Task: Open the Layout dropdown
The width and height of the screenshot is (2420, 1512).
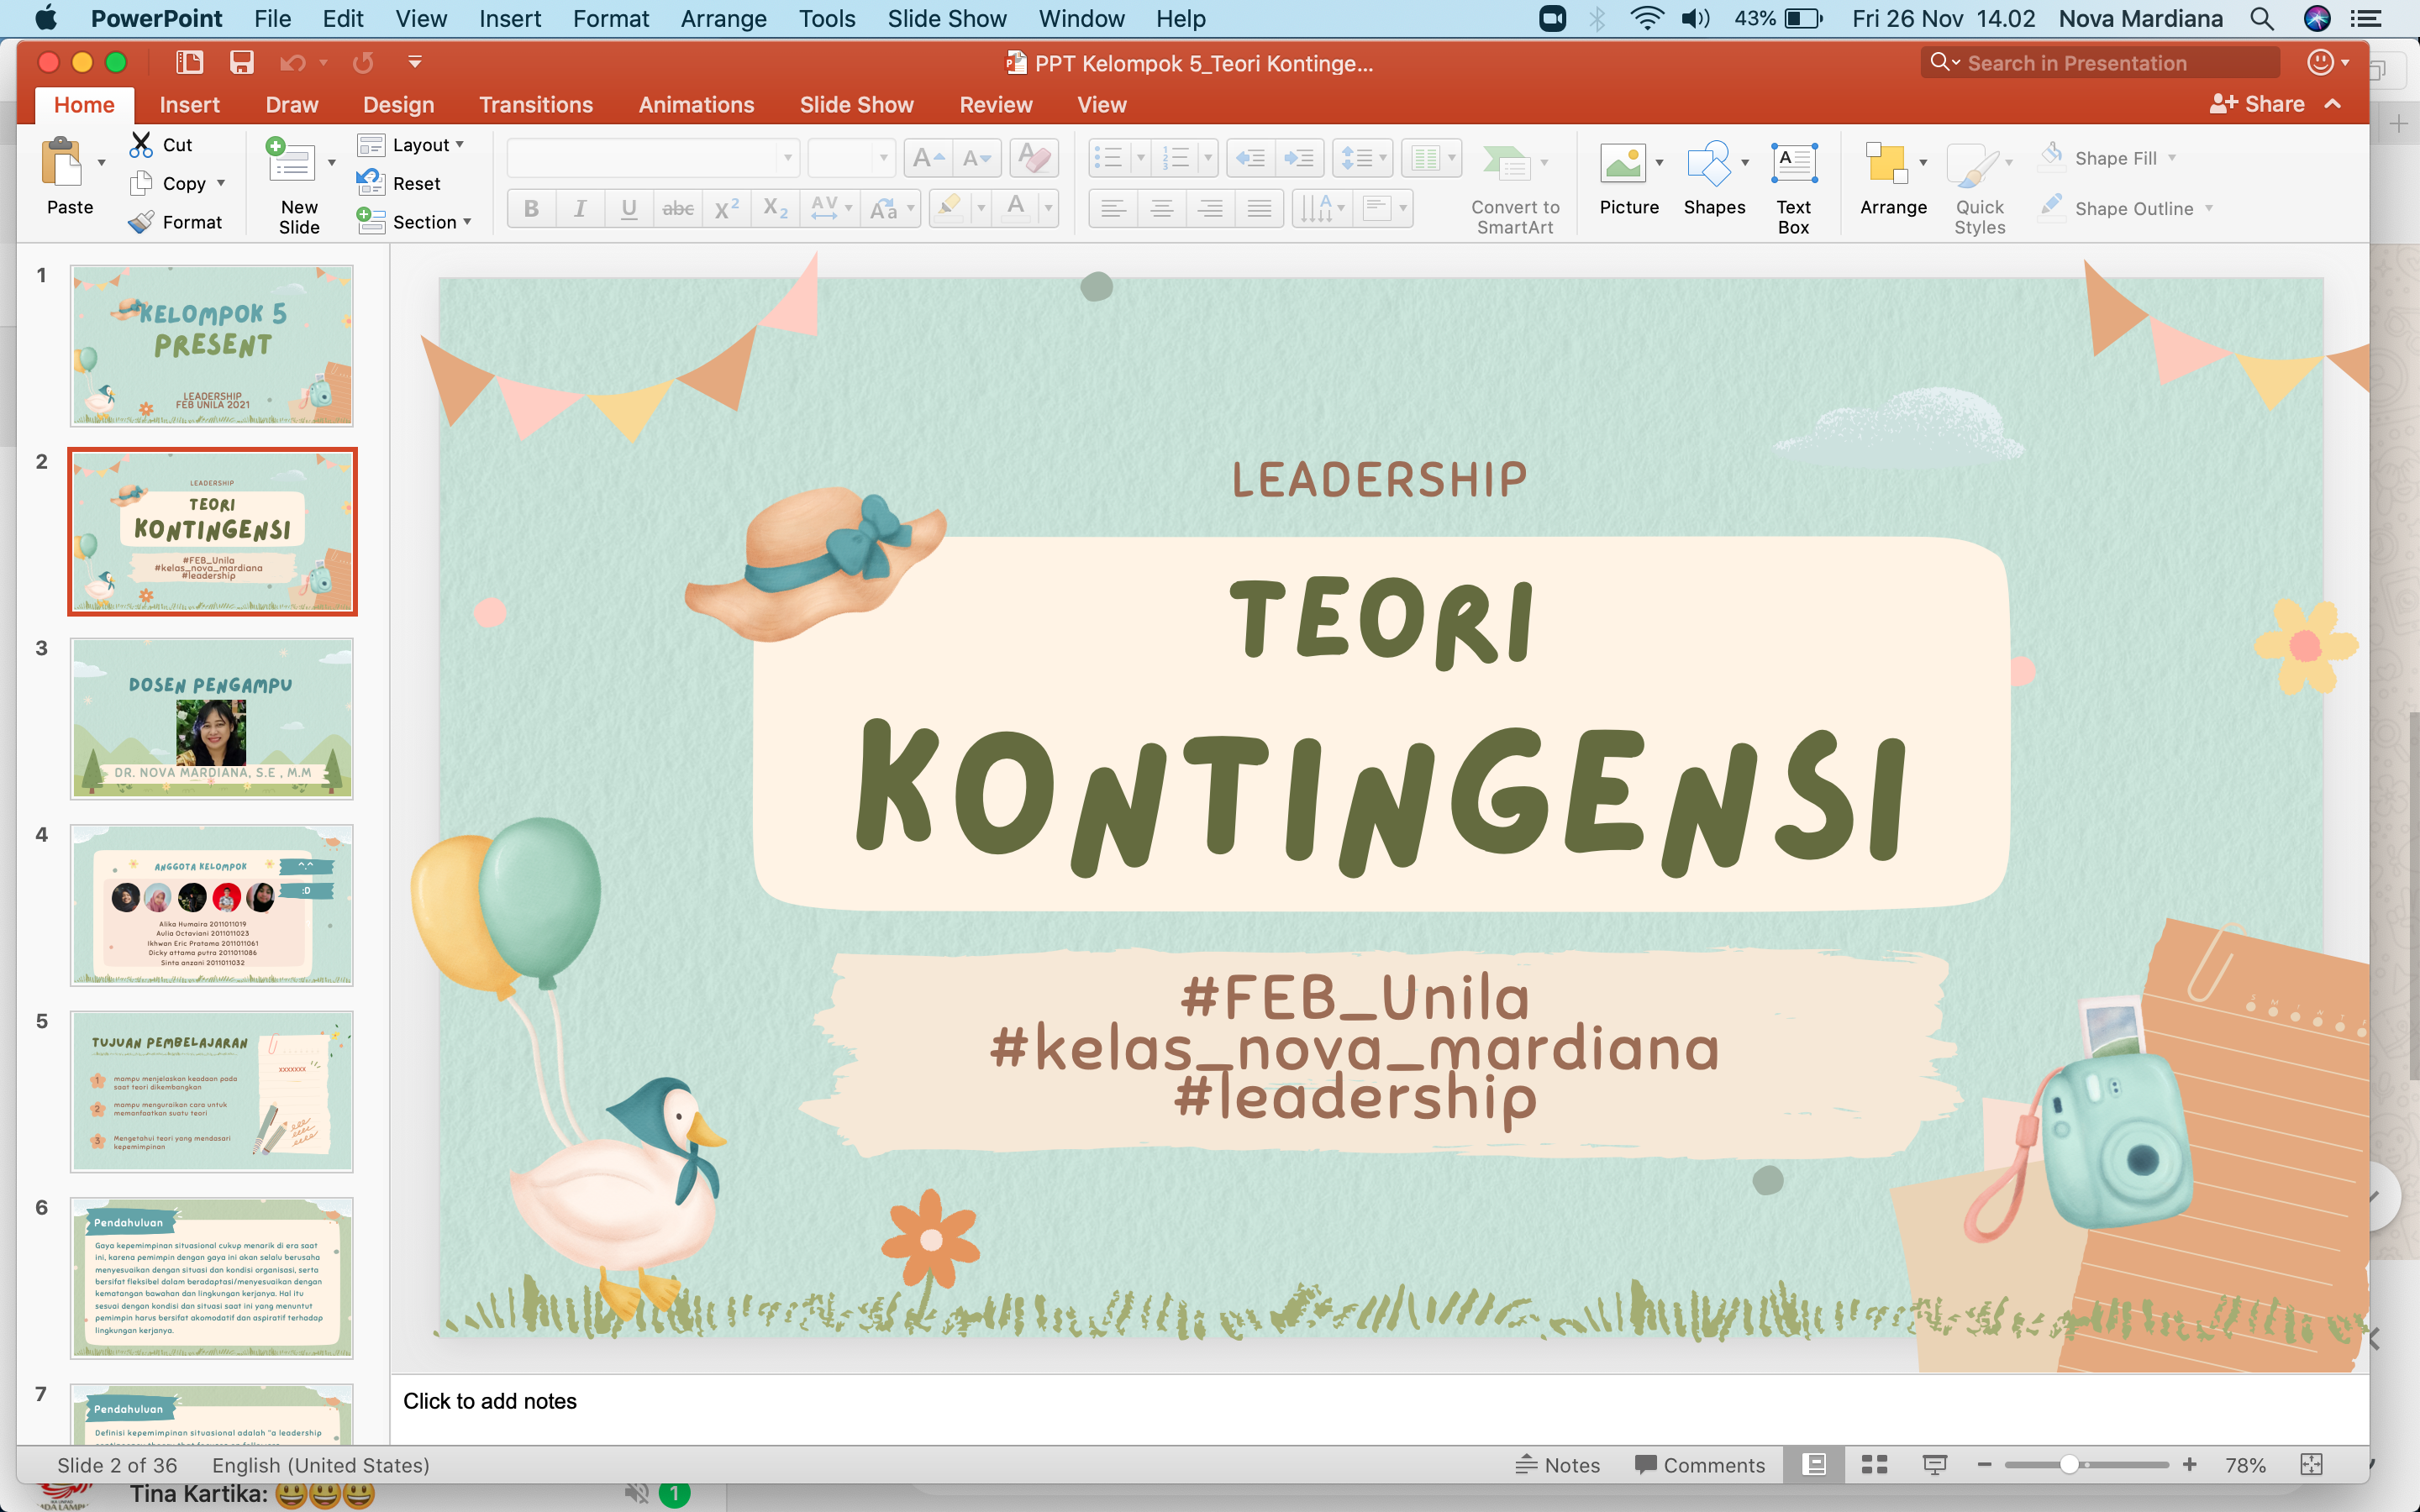Action: pos(417,144)
